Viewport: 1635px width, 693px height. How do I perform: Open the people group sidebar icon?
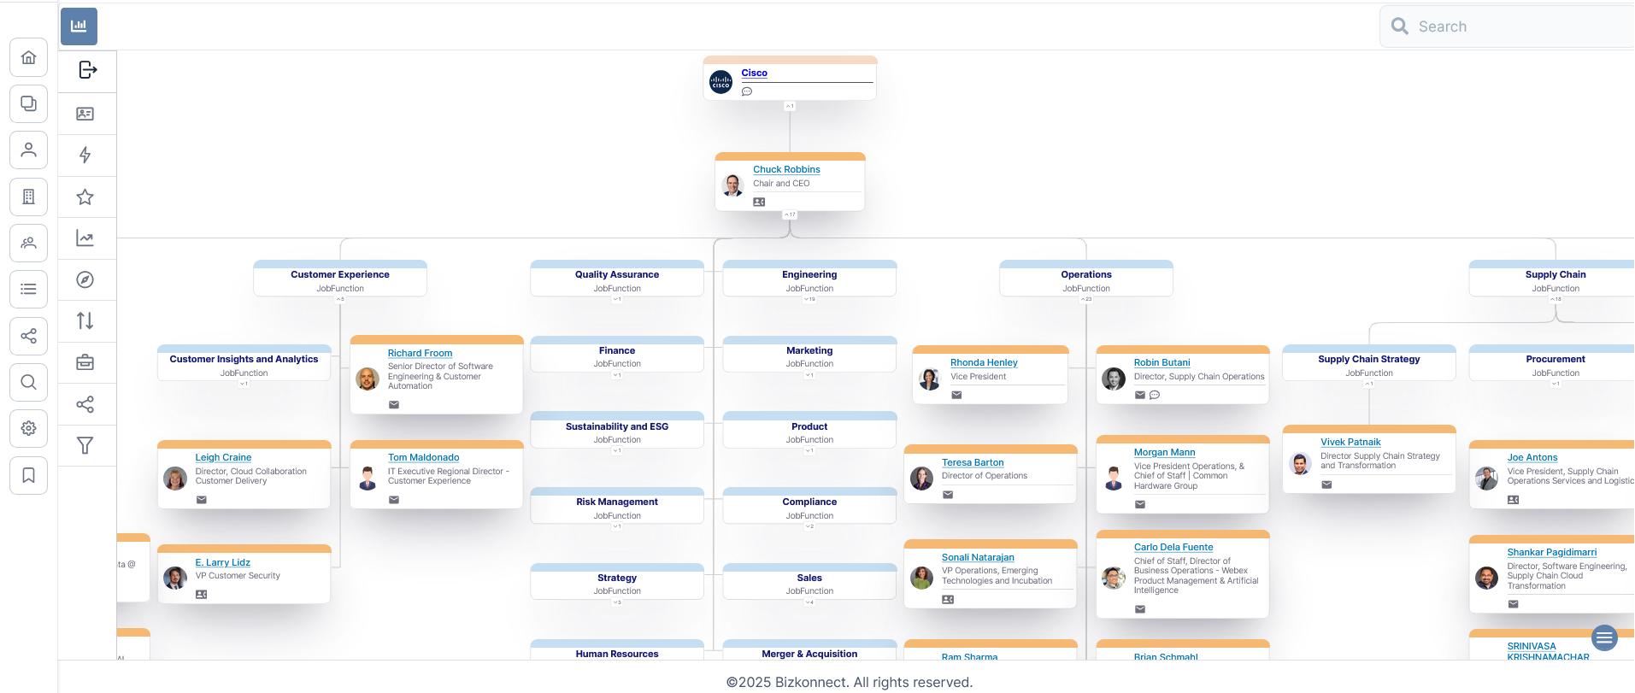(x=28, y=243)
